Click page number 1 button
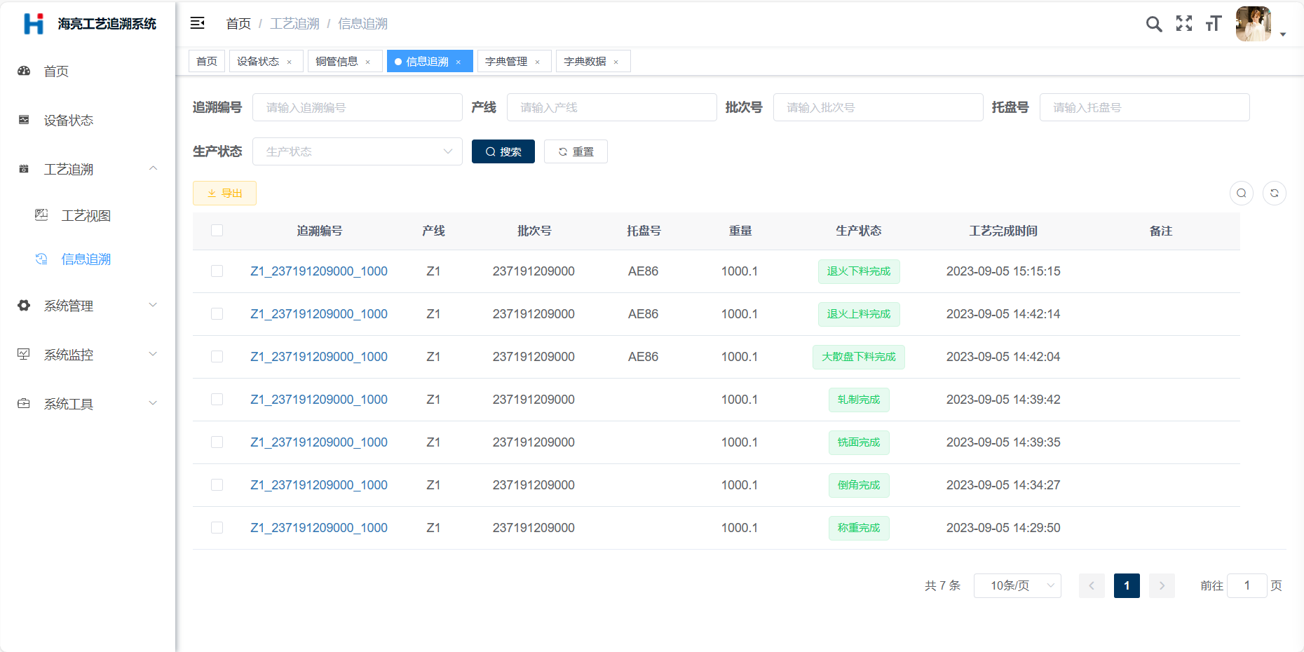The image size is (1304, 652). 1127,585
